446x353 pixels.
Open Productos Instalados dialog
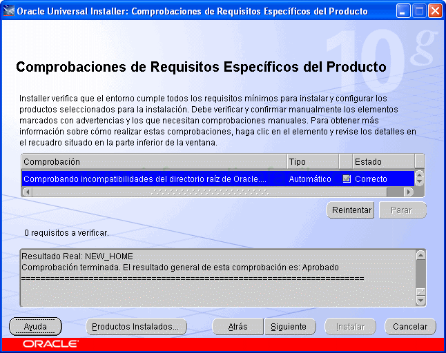tap(136, 327)
